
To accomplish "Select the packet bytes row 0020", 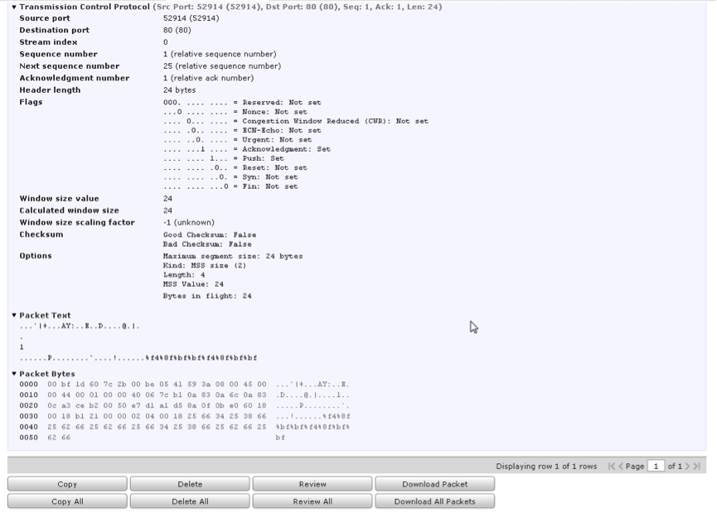I will 184,405.
